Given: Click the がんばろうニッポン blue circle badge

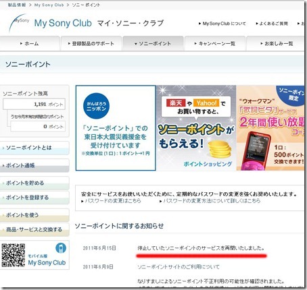Looking at the screenshot, I should click(96, 106).
